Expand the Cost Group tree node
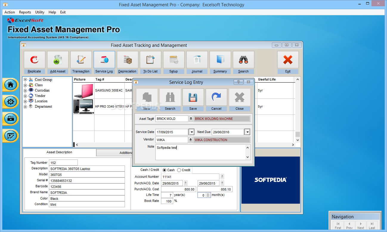Screen dimensions: 387x232 (25, 80)
